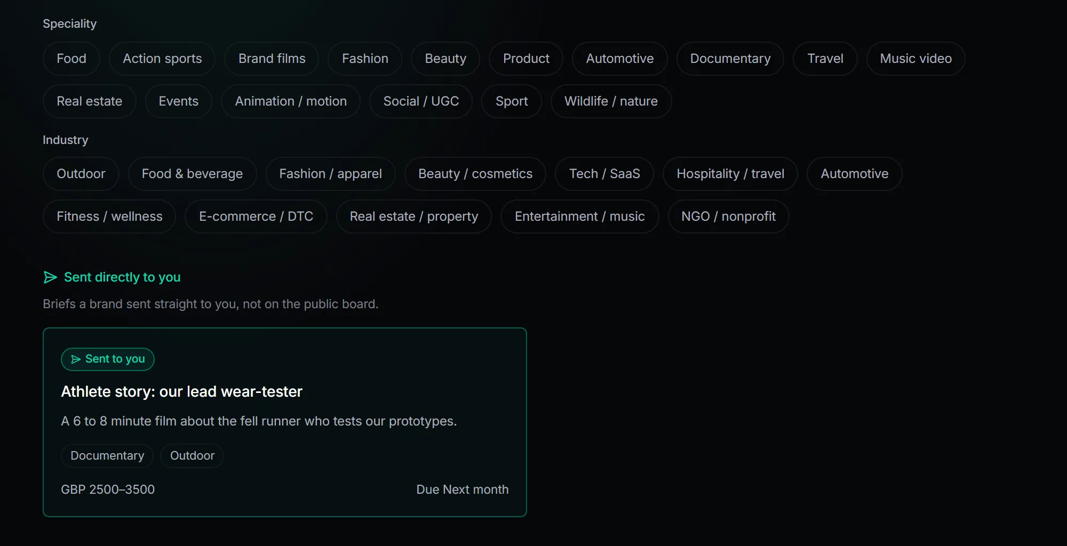Image resolution: width=1067 pixels, height=546 pixels.
Task: Click the Sent to you badge
Action: [x=108, y=359]
